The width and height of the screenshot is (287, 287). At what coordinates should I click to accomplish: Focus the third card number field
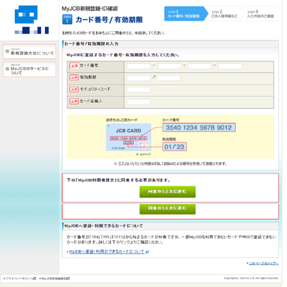[200, 66]
